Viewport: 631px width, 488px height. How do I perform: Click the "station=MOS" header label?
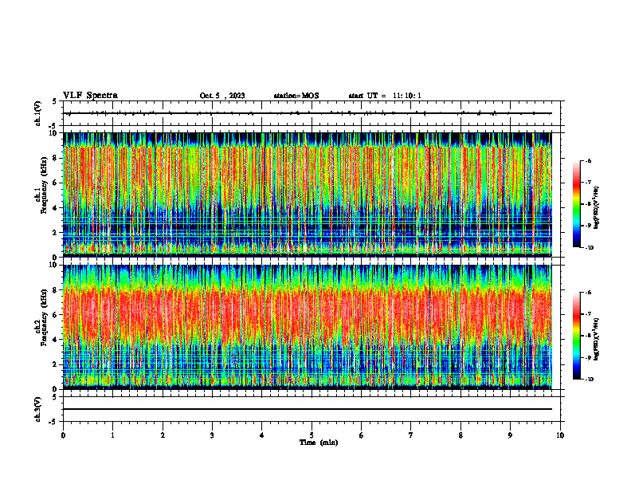point(296,96)
